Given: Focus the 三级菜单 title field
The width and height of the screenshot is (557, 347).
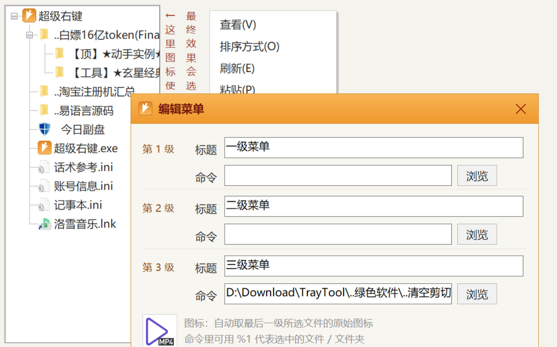Looking at the screenshot, I should [x=374, y=266].
